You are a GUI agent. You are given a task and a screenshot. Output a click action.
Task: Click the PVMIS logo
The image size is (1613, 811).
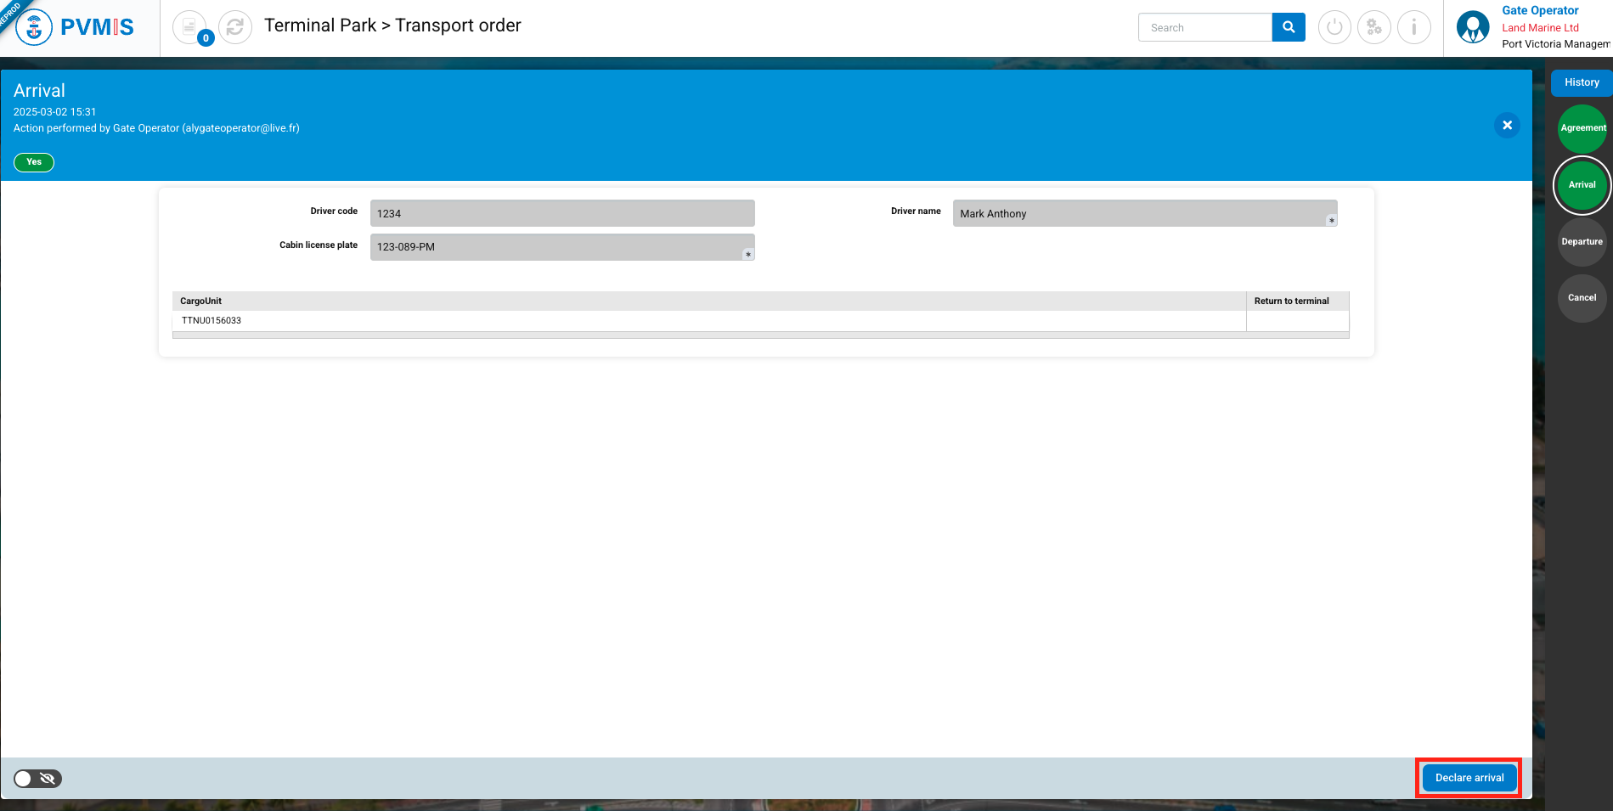point(76,27)
